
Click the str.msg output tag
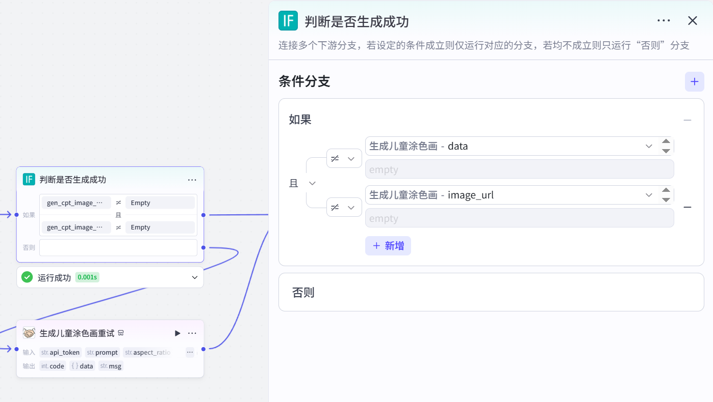click(111, 366)
